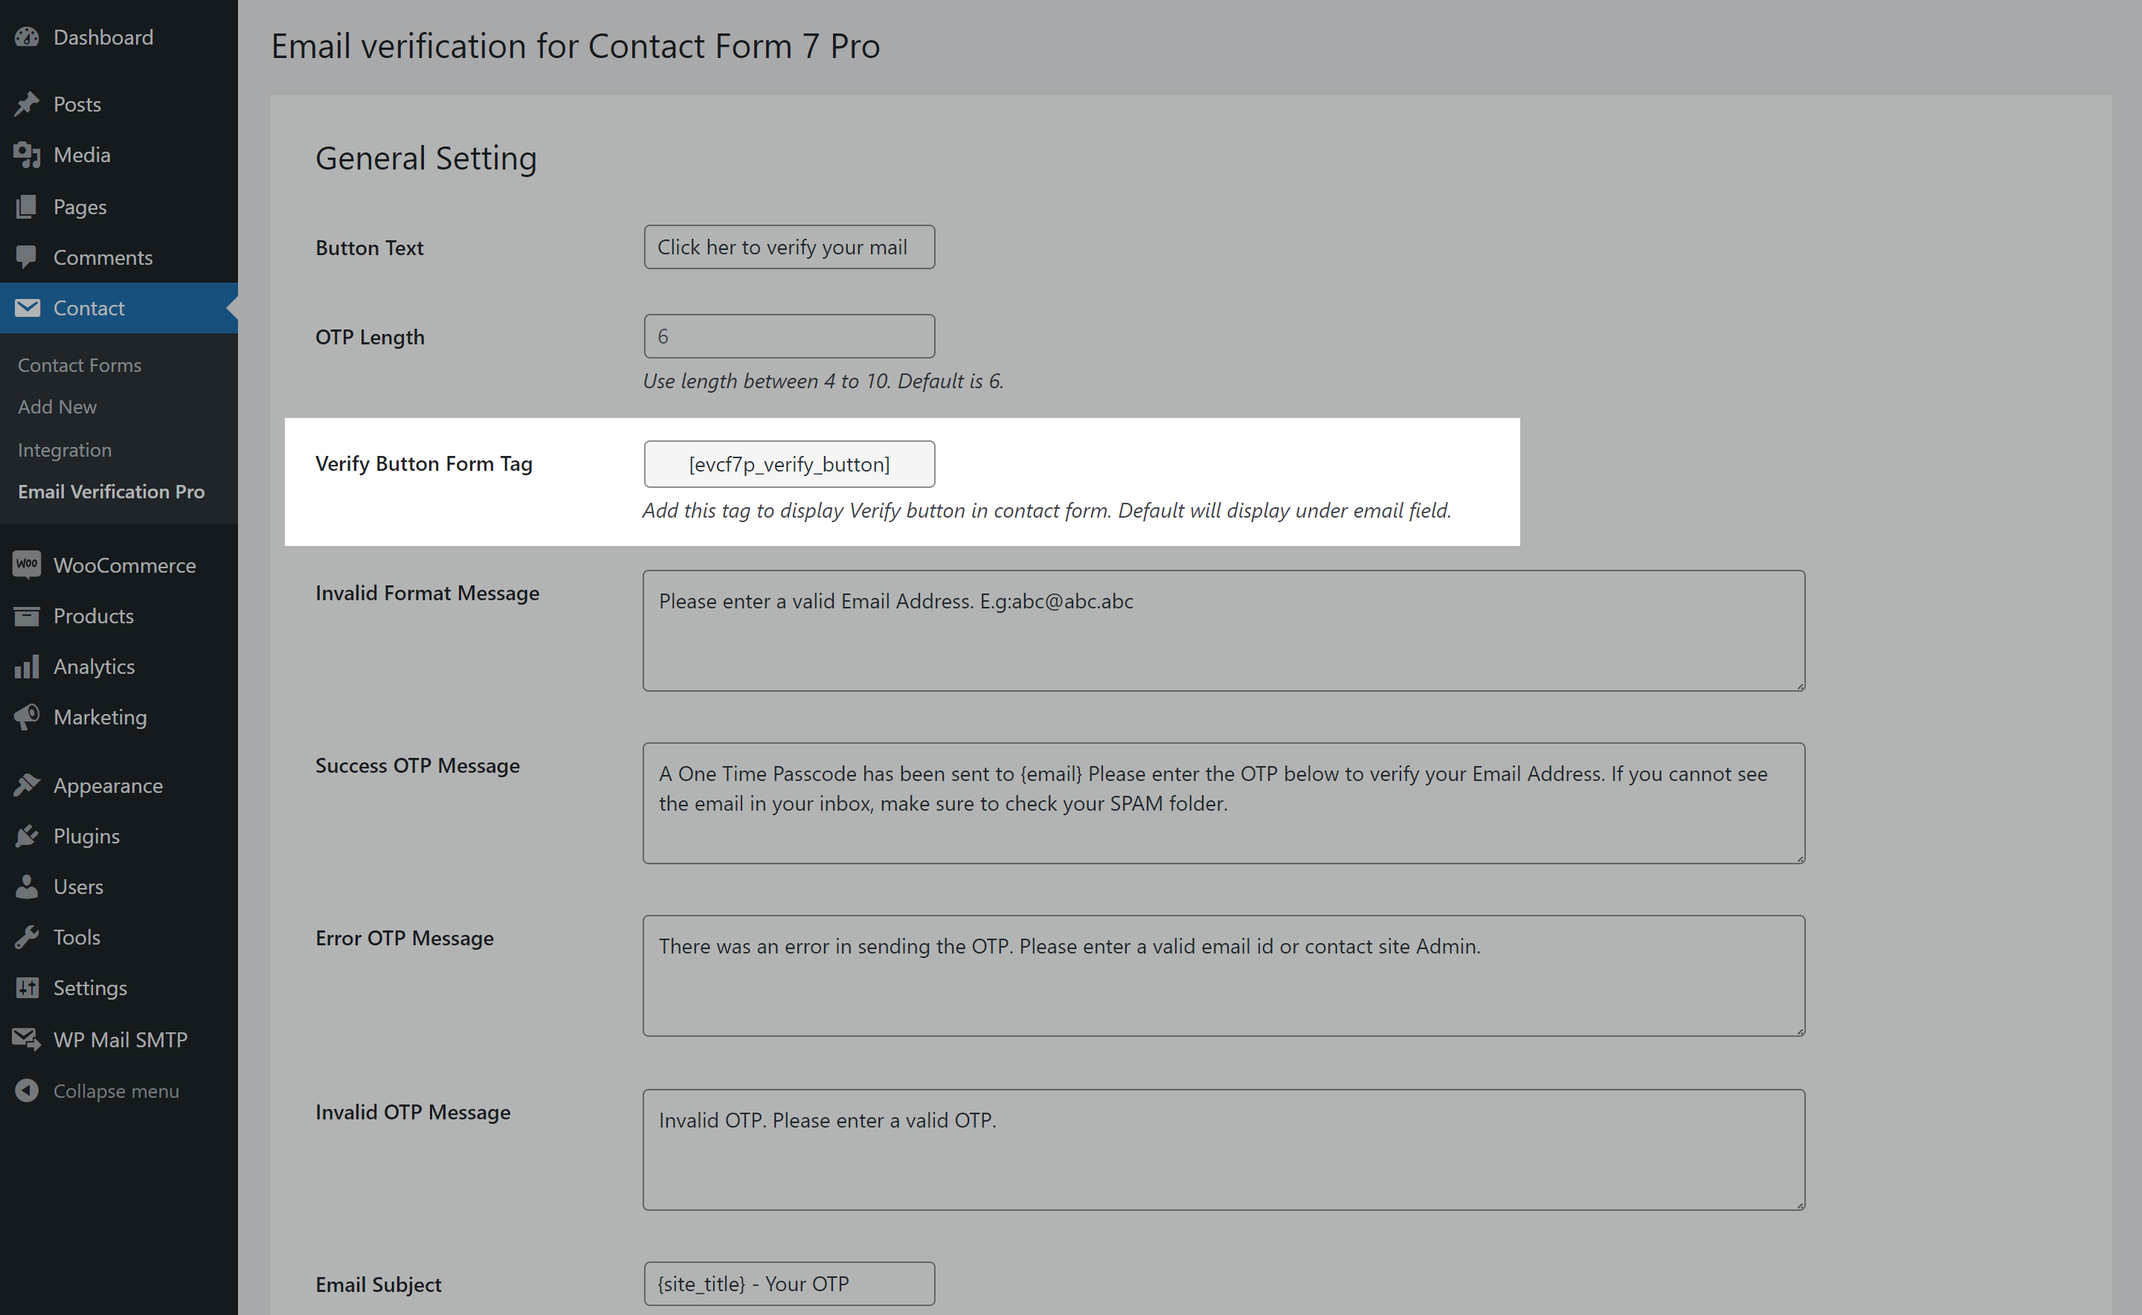Click the Tools wrench icon
The height and width of the screenshot is (1315, 2142).
pos(27,936)
